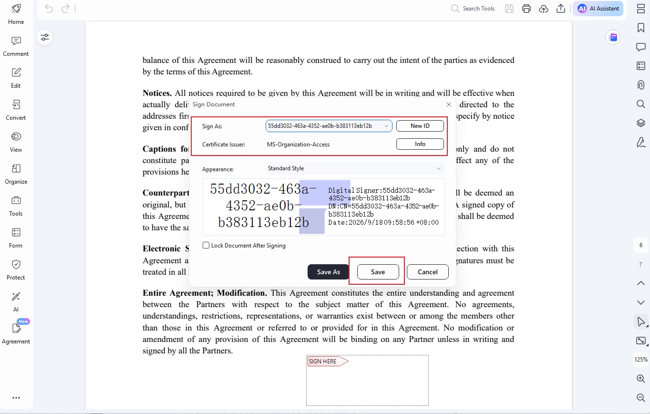Open the layers panel icon
The width and height of the screenshot is (650, 414).
pos(641,123)
